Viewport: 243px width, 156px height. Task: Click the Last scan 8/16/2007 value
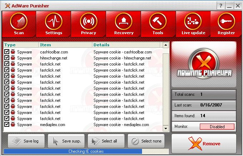click(211, 105)
